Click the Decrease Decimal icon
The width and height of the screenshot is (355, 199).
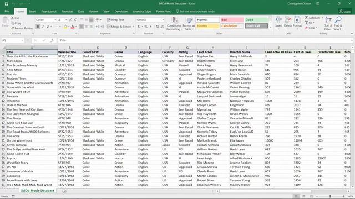tap(162, 27)
